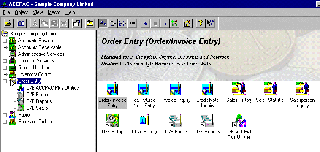
Task: Expand the Payroll tree node
Action: pyautogui.click(x=5, y=115)
